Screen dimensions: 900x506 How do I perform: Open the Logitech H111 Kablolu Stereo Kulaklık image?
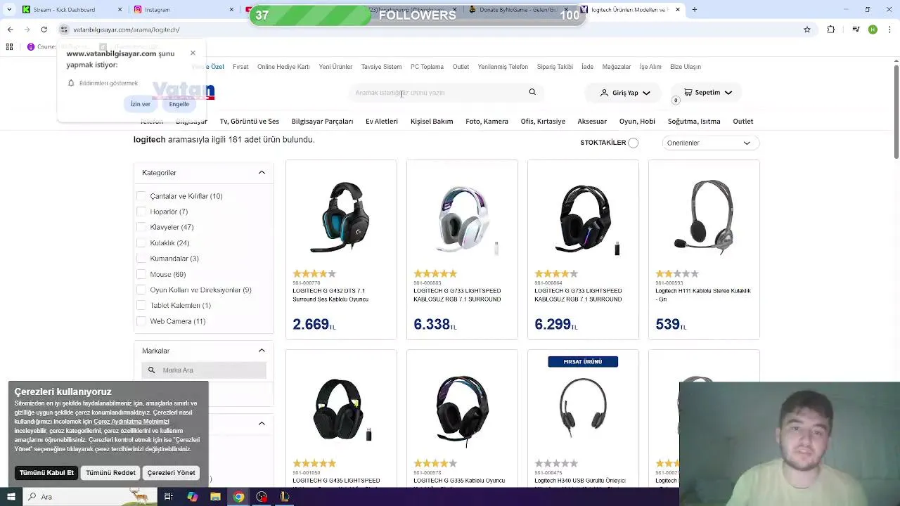point(704,216)
